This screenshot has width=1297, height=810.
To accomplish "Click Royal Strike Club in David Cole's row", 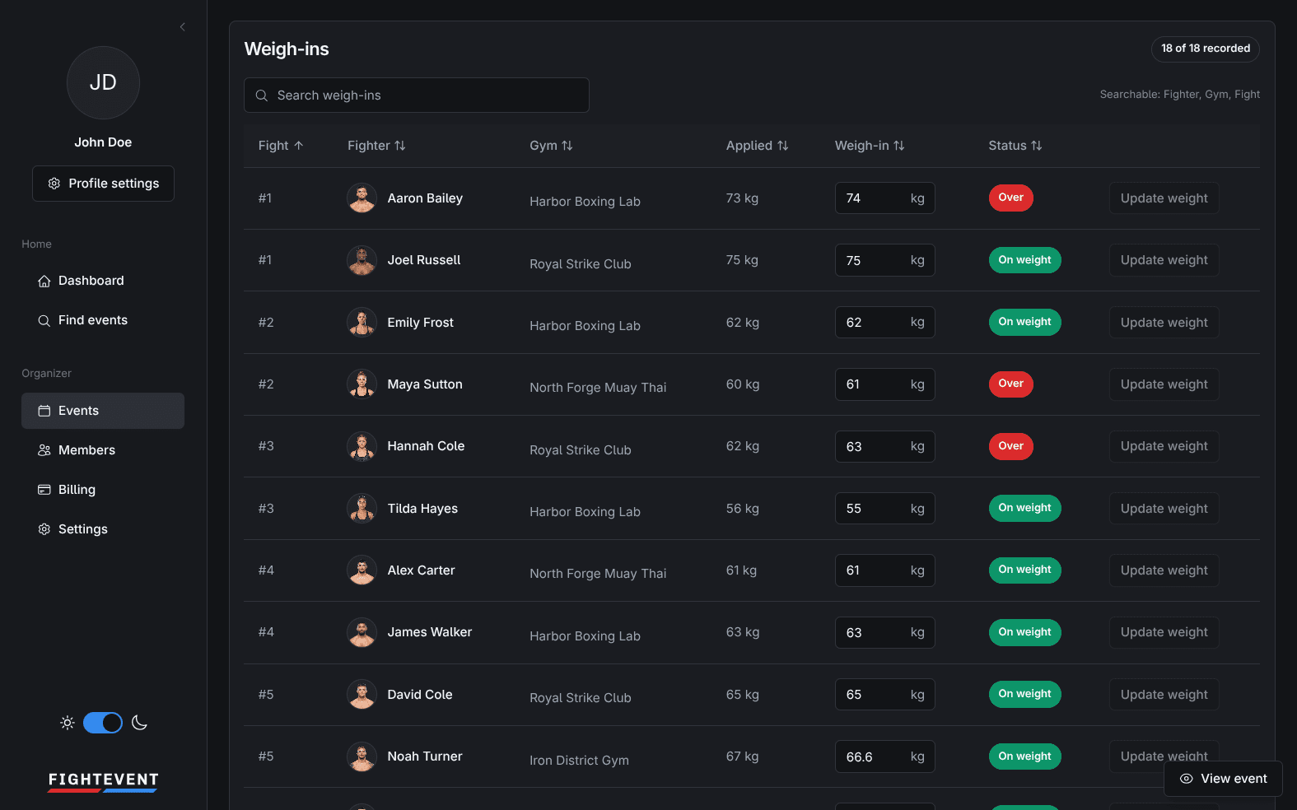I will [581, 698].
